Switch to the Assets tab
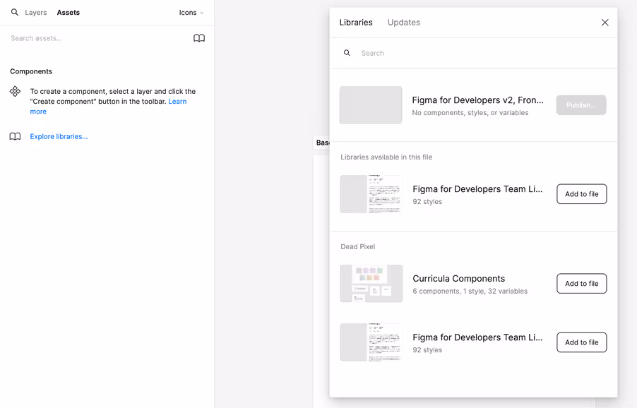The image size is (637, 408). tap(69, 13)
